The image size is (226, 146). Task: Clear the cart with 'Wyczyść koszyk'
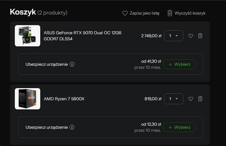[187, 13]
